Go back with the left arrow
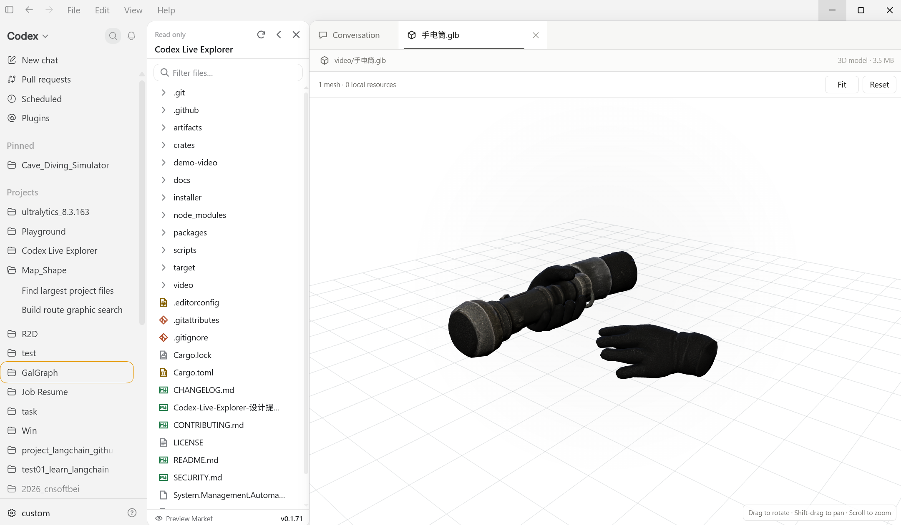Screen dimensions: 901x525 pos(29,10)
